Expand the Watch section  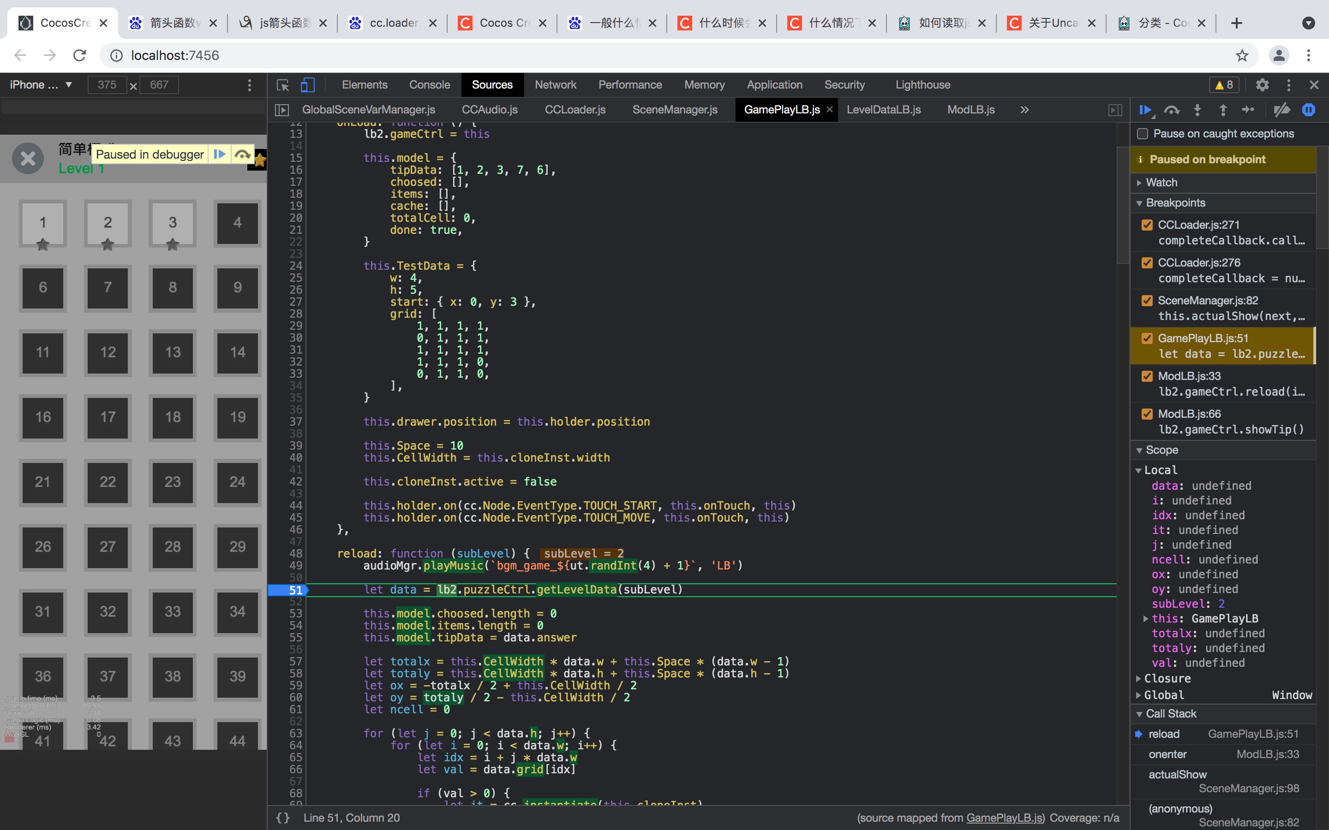[x=1161, y=182]
